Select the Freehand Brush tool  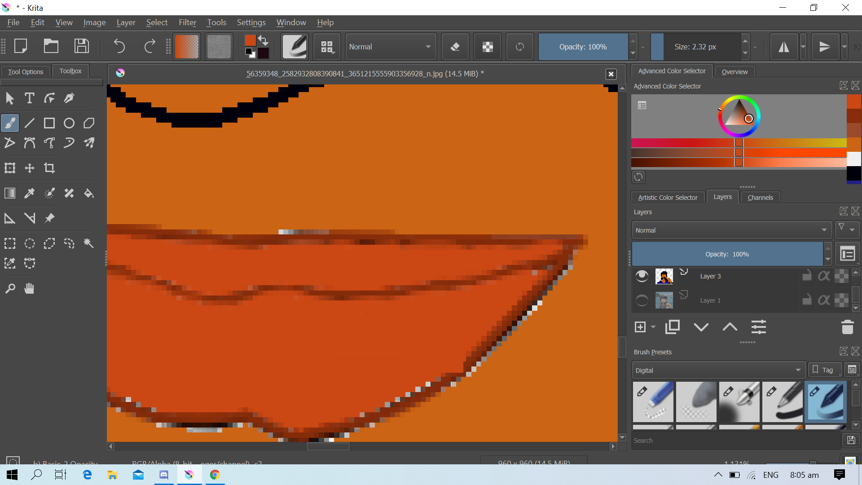10,123
